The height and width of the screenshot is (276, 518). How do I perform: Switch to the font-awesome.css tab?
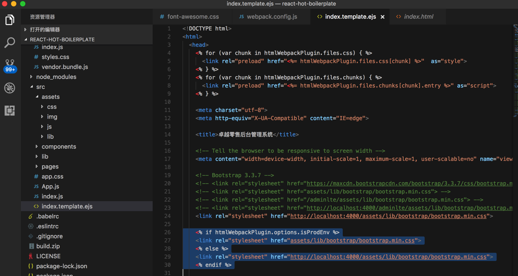pos(193,17)
